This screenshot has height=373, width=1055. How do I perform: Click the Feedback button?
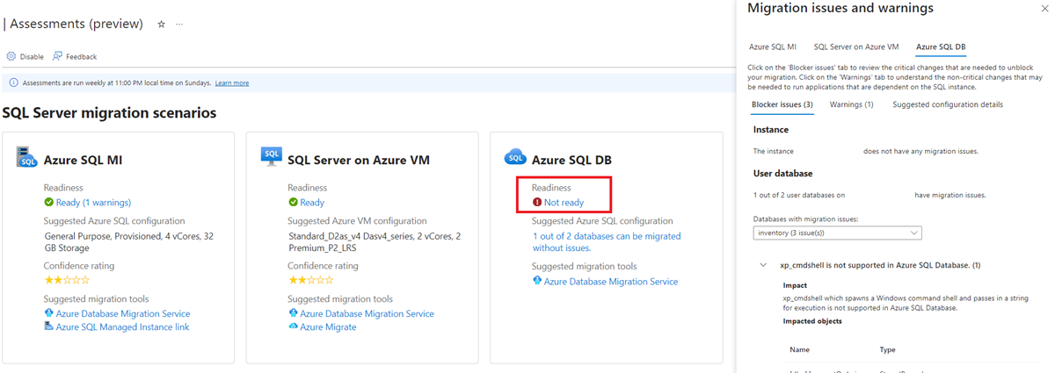74,56
